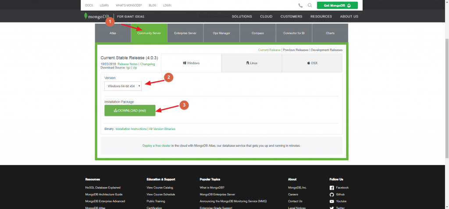Image resolution: width=449 pixels, height=209 pixels.
Task: Open the LOGIN top link
Action: pos(167,5)
